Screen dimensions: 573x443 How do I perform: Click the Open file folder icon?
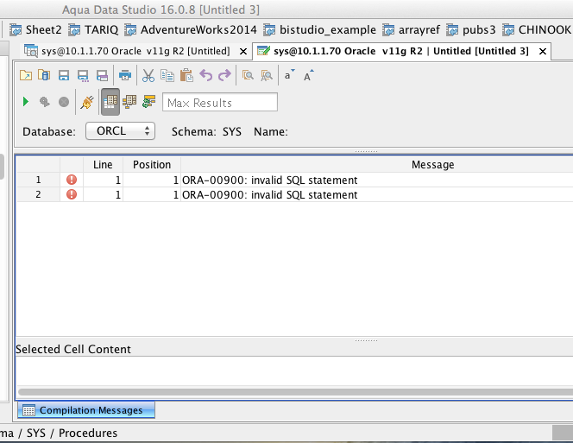point(26,76)
